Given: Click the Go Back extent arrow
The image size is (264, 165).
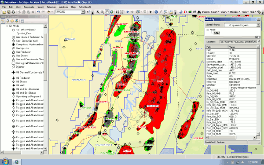Looking at the screenshot, I should pyautogui.click(x=128, y=12).
